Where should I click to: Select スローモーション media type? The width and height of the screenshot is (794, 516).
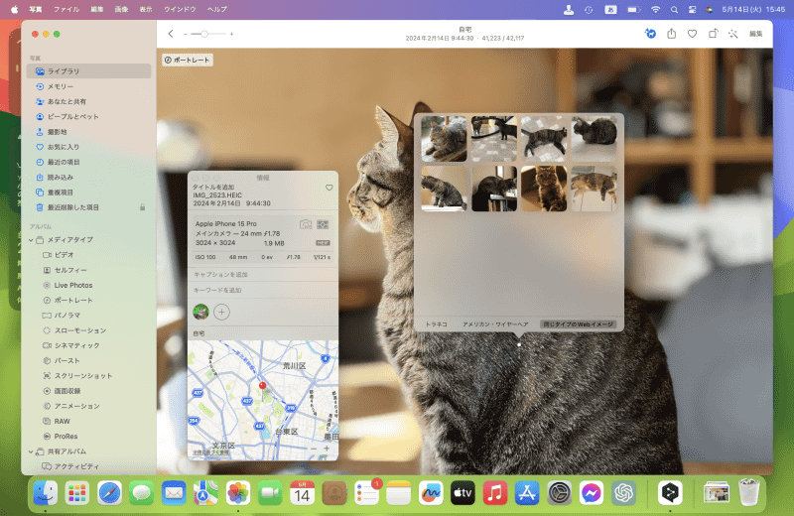click(x=88, y=330)
